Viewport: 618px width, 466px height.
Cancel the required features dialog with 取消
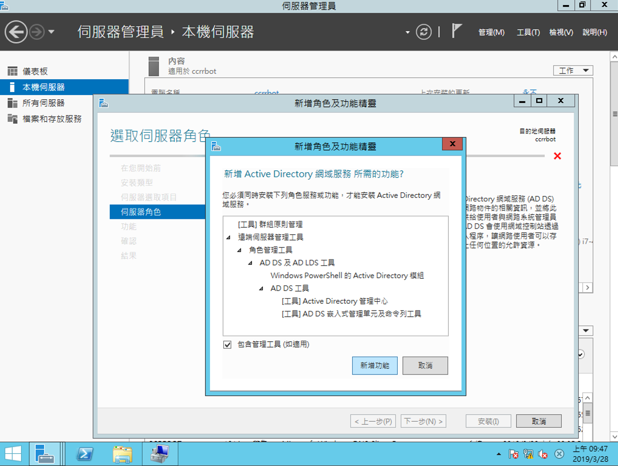pyautogui.click(x=425, y=366)
